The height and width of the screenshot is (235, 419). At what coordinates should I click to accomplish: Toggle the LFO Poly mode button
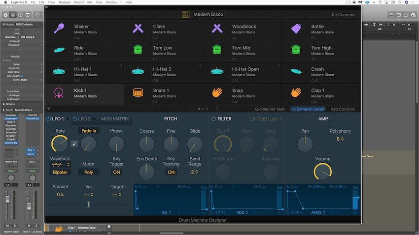(x=88, y=172)
